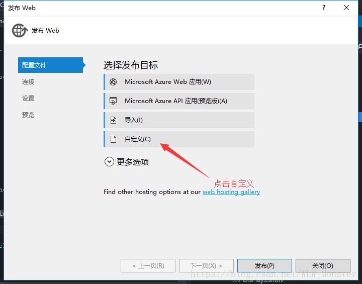Click the Azure Web app globe icon
This screenshot has width=362, height=284.
pyautogui.click(x=113, y=82)
